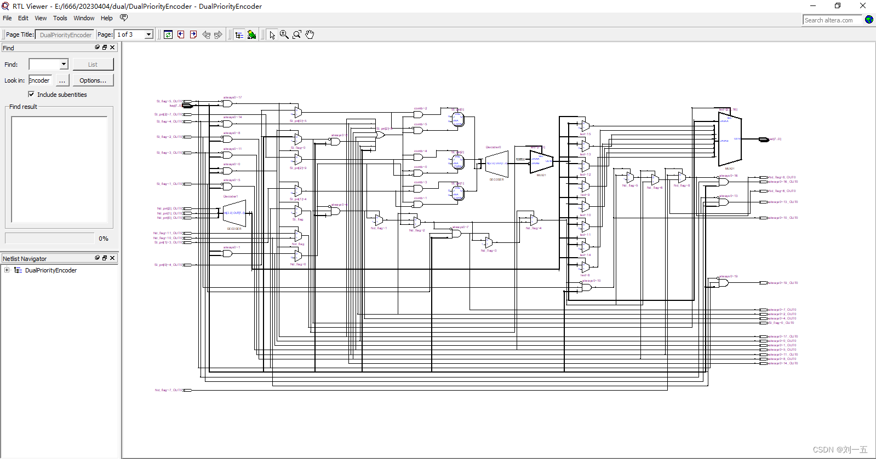Go to previous page icon
Screen dimensions: 876x459
pos(181,34)
